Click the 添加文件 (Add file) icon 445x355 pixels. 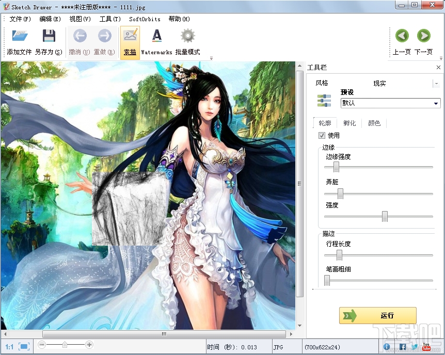pyautogui.click(x=19, y=36)
